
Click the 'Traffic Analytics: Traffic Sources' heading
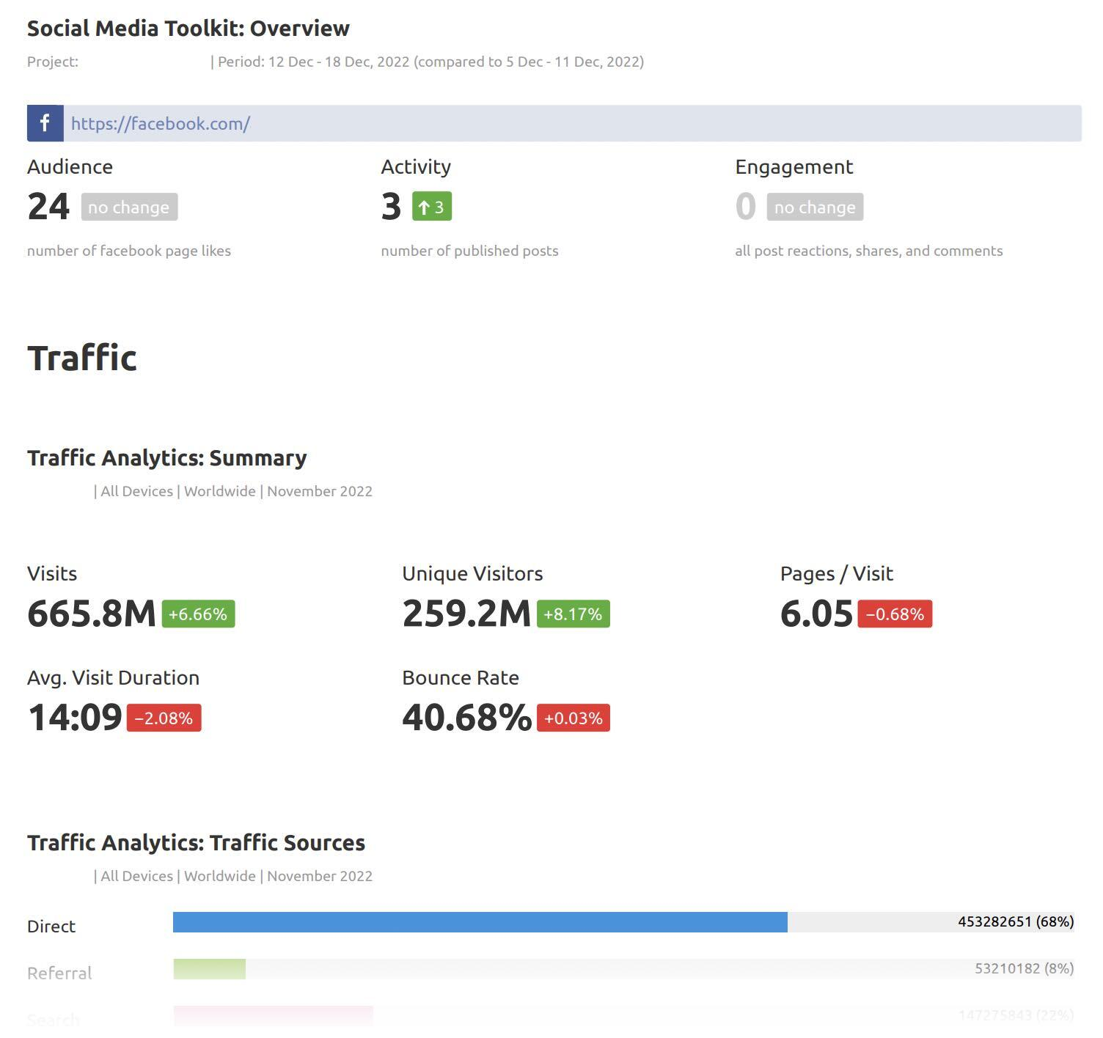195,842
